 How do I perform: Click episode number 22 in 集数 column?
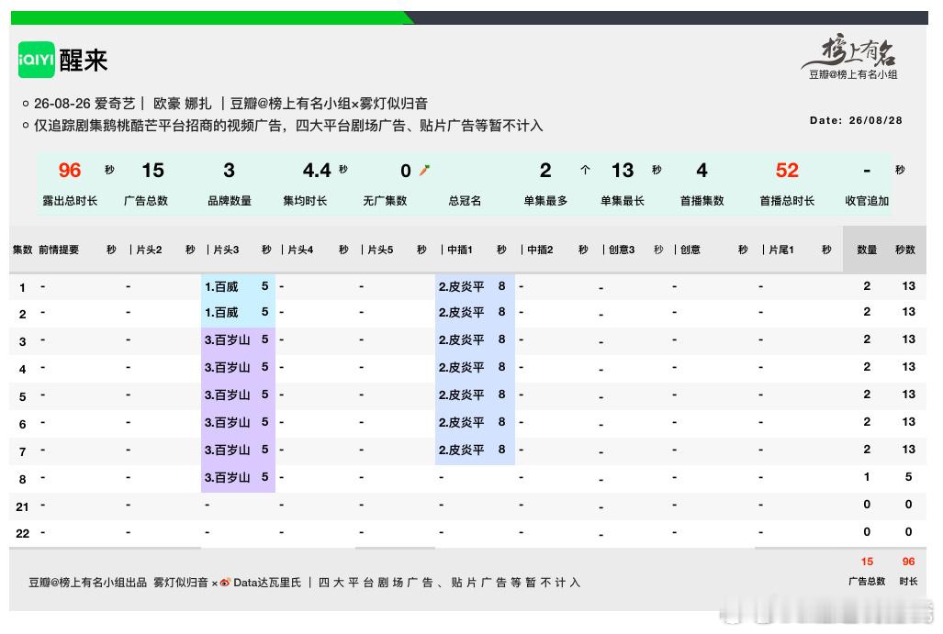22,533
